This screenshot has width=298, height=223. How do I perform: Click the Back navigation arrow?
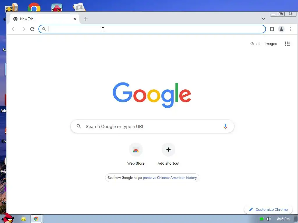point(14,29)
